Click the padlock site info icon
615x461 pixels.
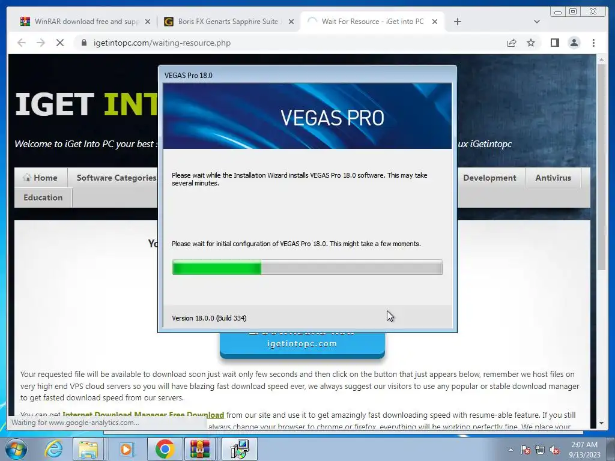tap(84, 43)
